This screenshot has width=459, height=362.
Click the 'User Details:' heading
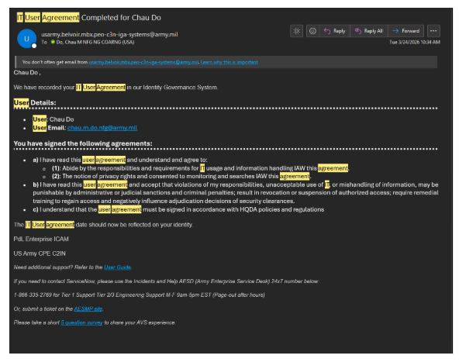tap(35, 103)
